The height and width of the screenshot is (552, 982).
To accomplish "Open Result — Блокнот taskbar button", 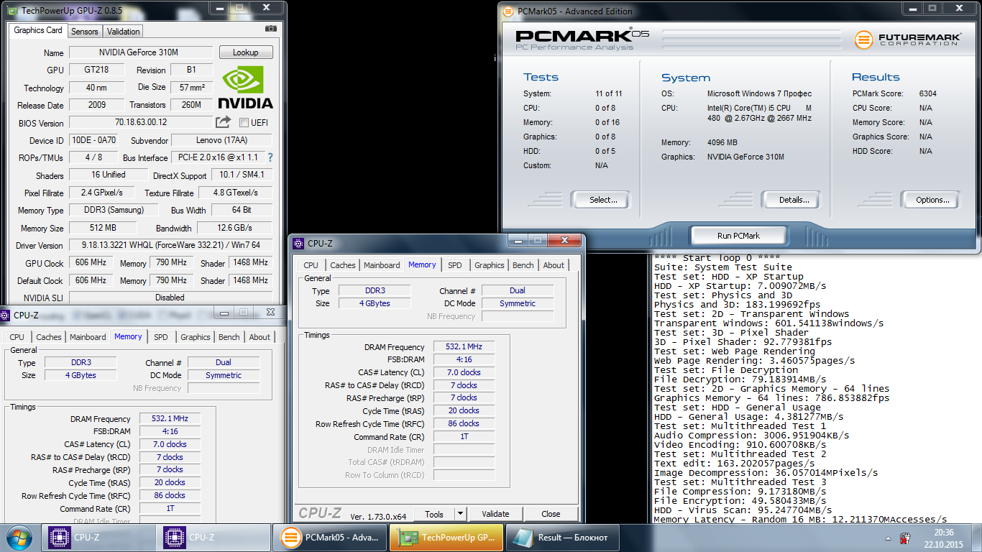I will (562, 537).
